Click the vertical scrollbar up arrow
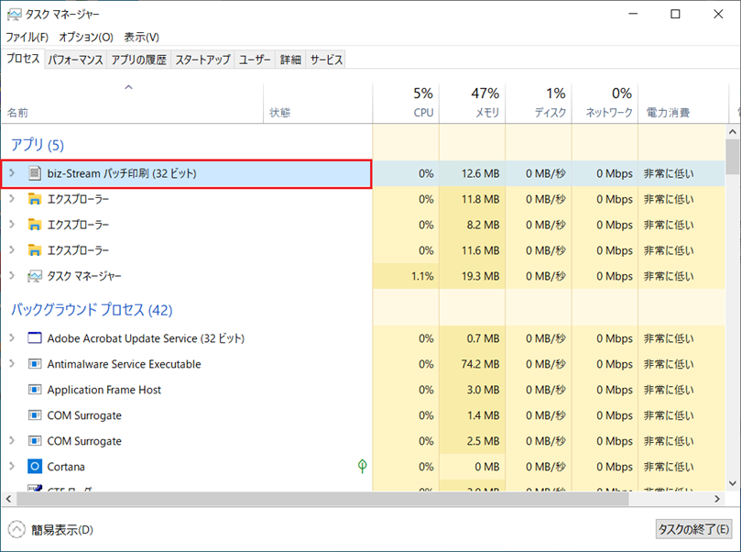The image size is (741, 552). (x=733, y=131)
